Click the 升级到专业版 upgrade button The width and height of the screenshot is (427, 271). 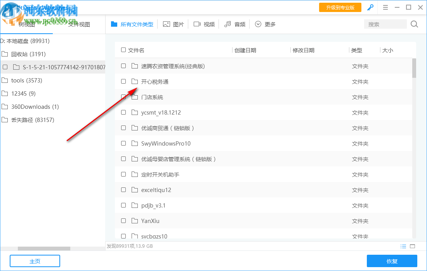tap(340, 7)
